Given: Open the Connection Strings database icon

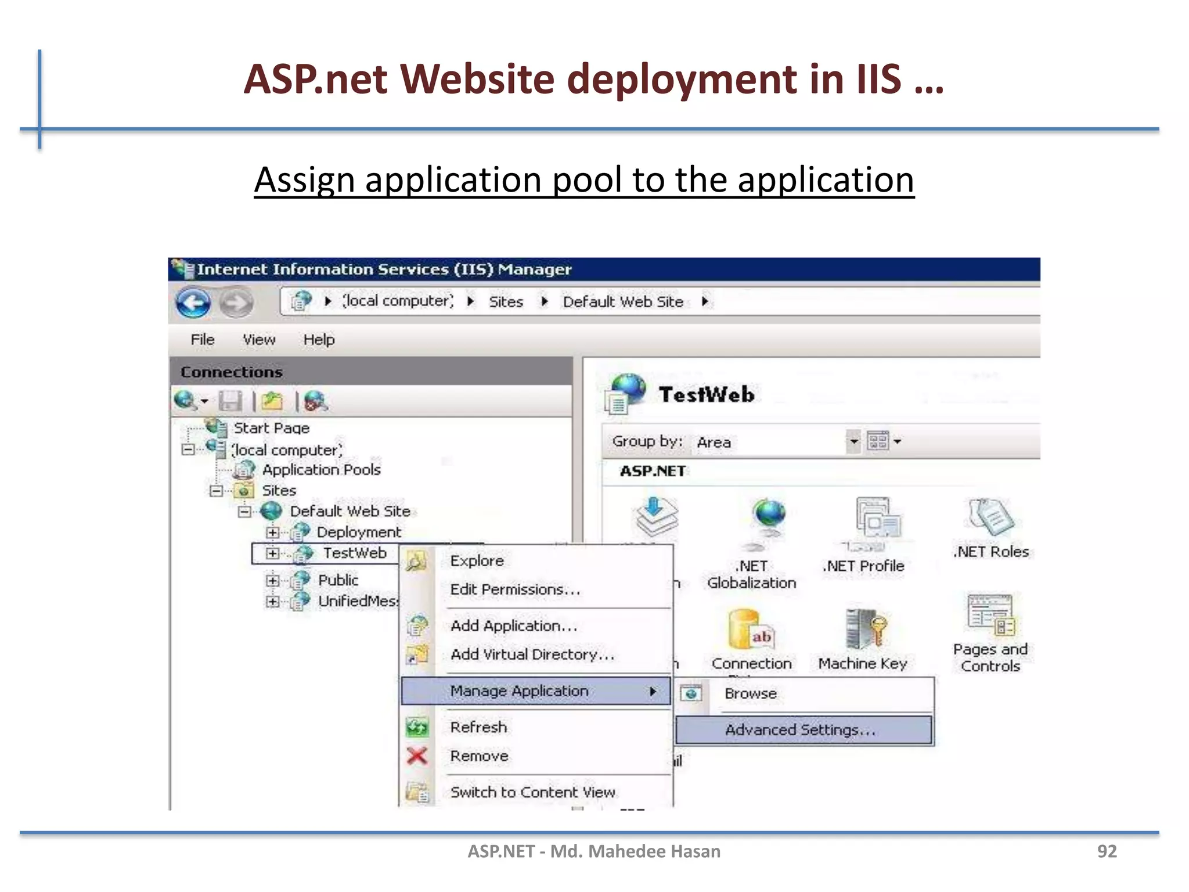Looking at the screenshot, I should tap(751, 631).
